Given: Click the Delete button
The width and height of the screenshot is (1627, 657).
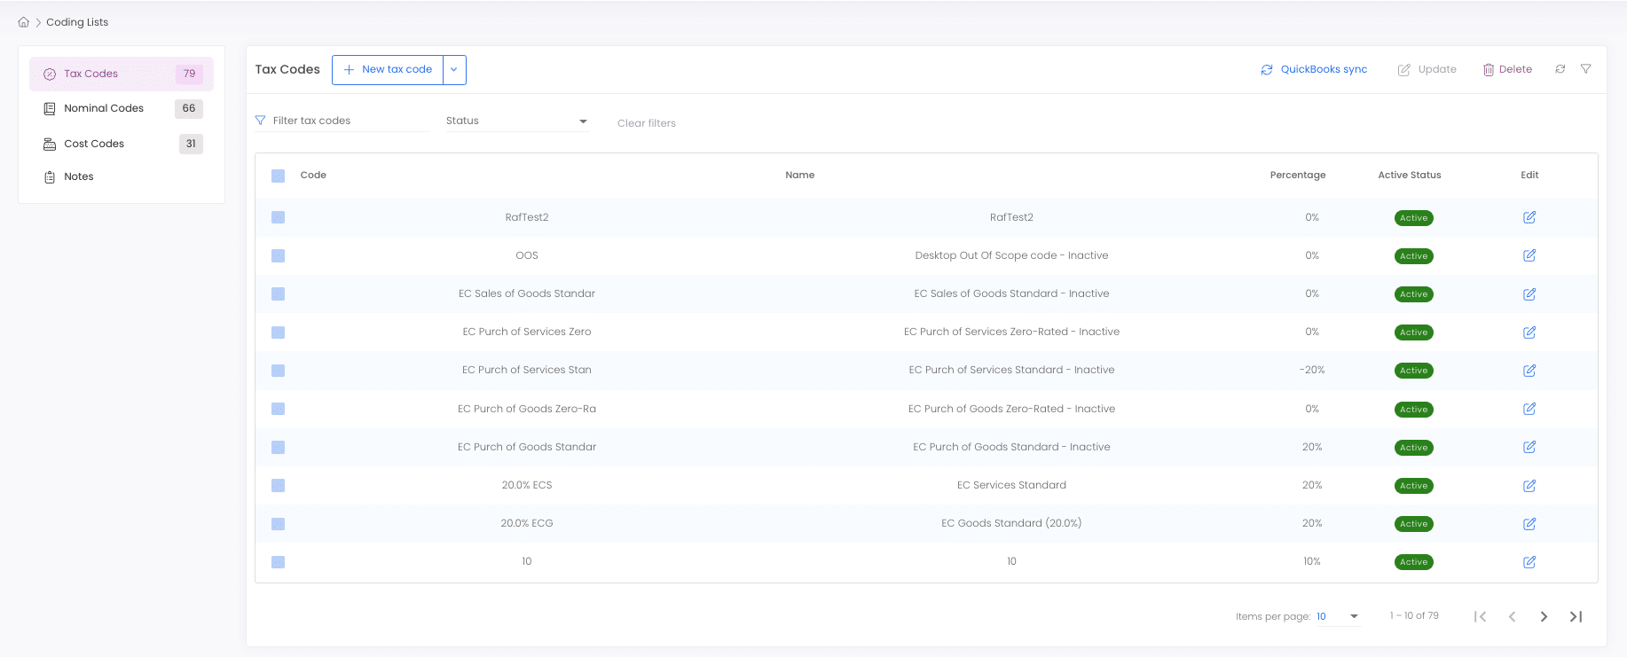Looking at the screenshot, I should 1507,69.
